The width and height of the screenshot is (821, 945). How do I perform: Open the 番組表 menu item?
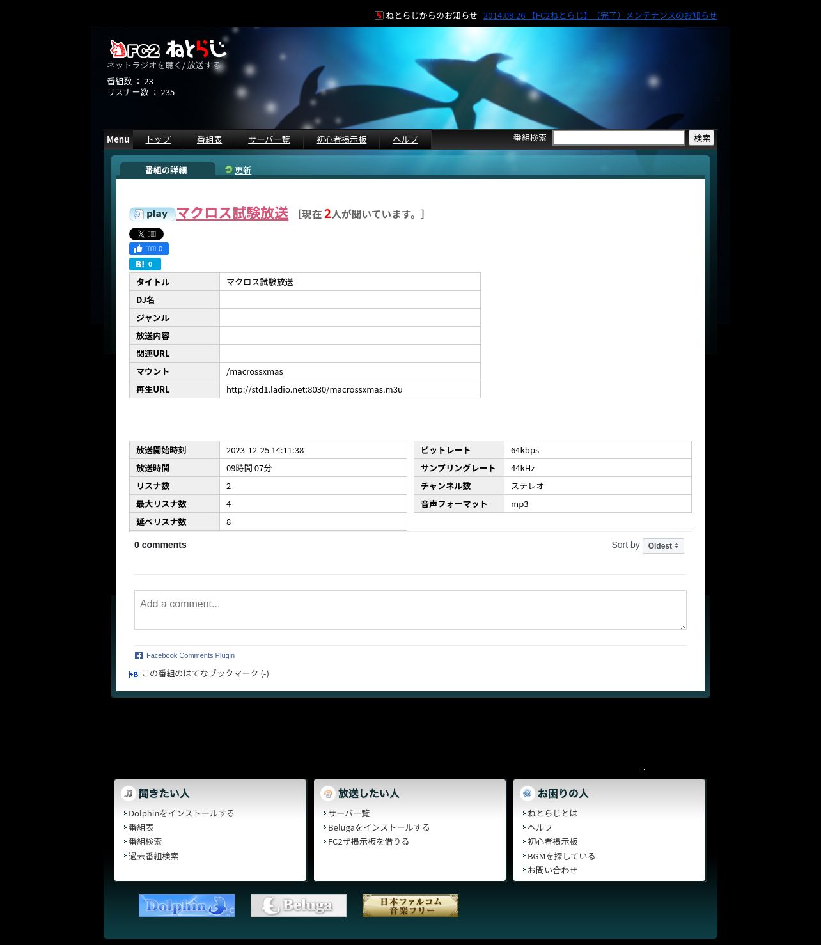click(209, 139)
